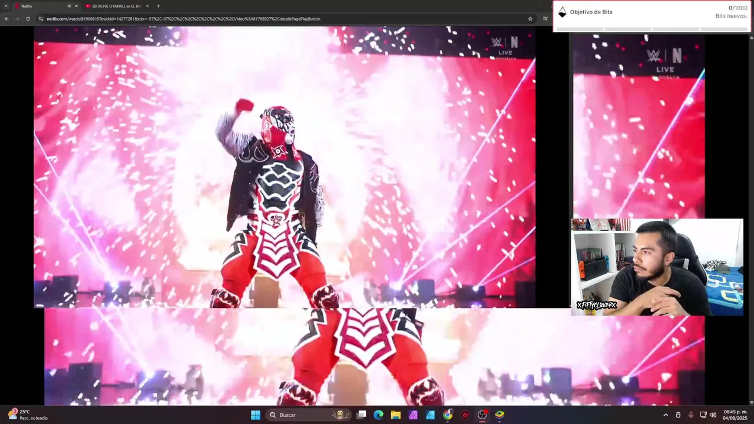Switch to Google Chrome on the taskbar
Viewport: 754px width, 424px height.
[x=448, y=415]
